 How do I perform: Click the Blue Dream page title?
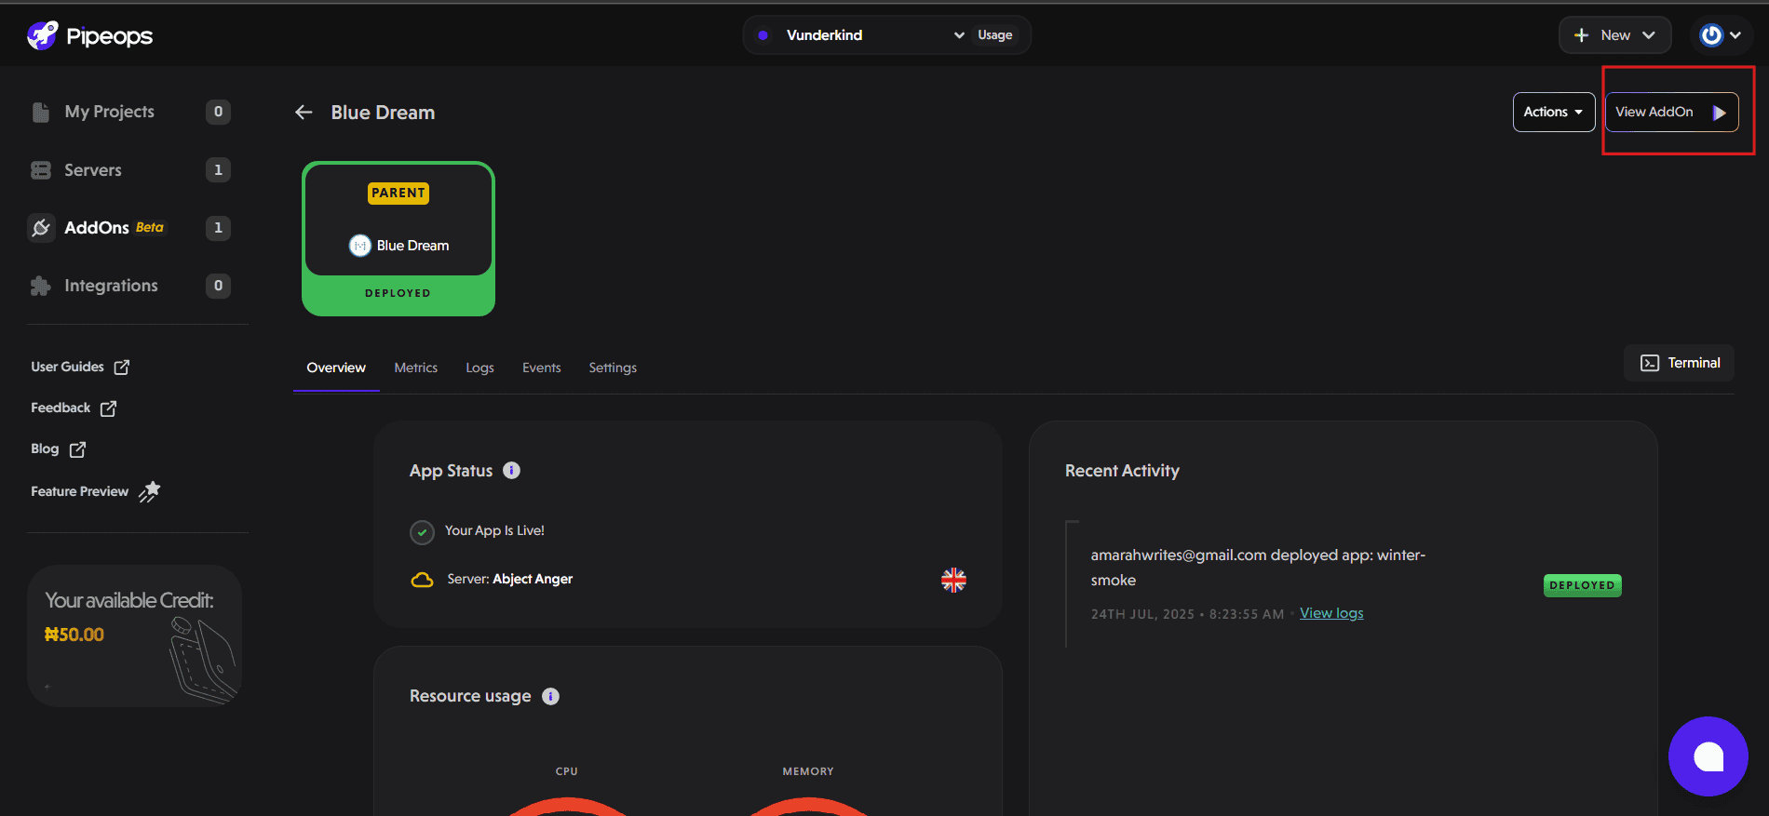pos(383,113)
